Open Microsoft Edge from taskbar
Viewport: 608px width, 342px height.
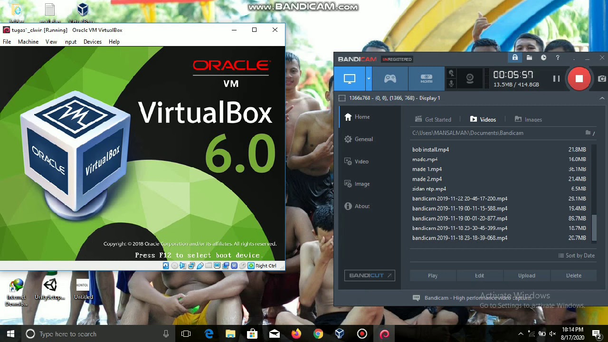(209, 334)
